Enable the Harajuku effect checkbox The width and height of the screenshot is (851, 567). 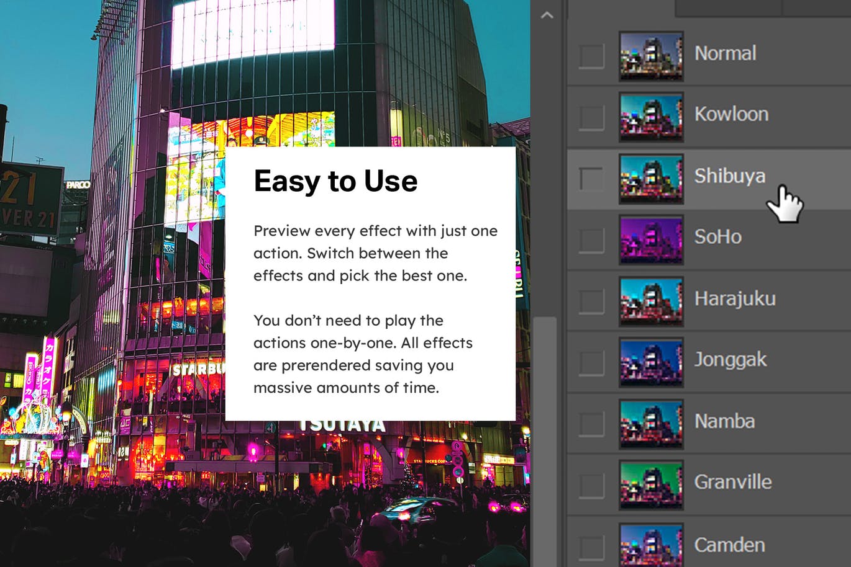[x=590, y=301]
